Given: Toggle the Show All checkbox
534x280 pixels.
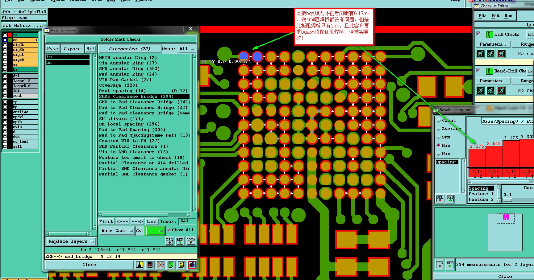Looking at the screenshot, I should [x=169, y=230].
